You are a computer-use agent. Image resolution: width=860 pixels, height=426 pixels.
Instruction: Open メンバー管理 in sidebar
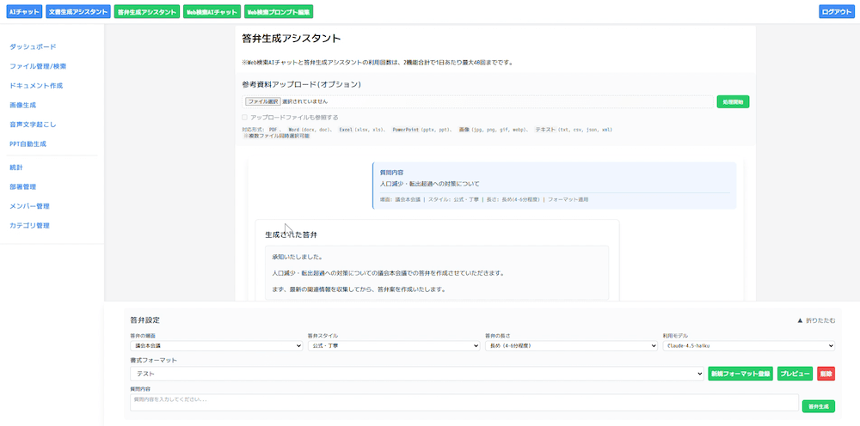pos(29,206)
